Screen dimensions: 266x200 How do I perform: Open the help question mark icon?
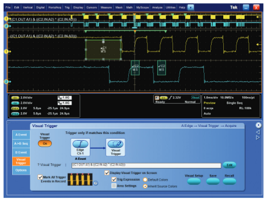96,183
